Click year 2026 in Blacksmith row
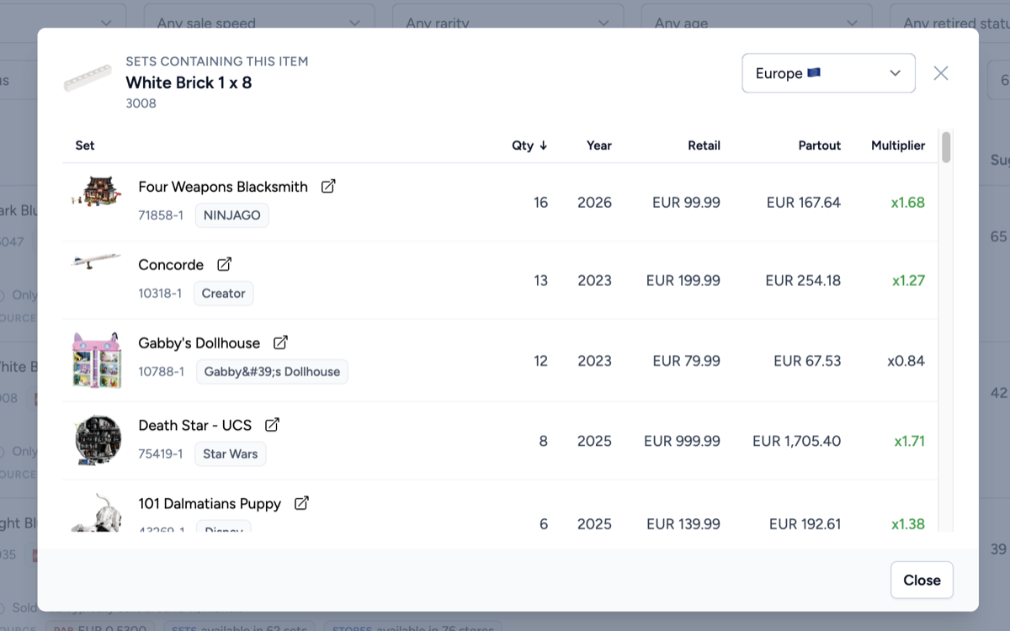 [594, 203]
